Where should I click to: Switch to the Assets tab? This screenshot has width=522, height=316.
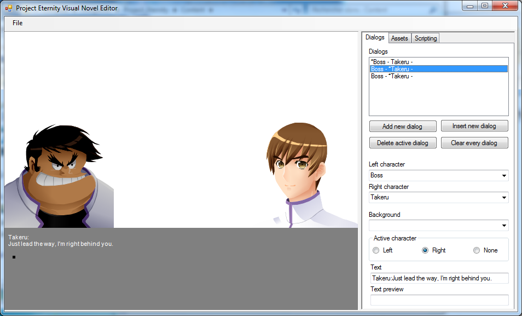tap(399, 38)
